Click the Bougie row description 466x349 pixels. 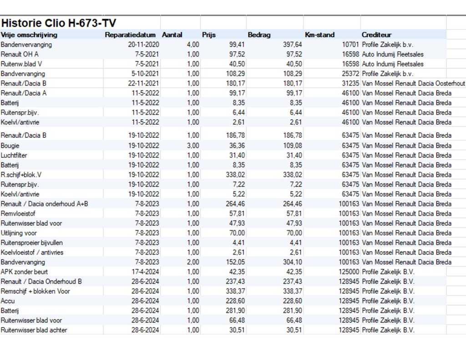pyautogui.click(x=10, y=145)
